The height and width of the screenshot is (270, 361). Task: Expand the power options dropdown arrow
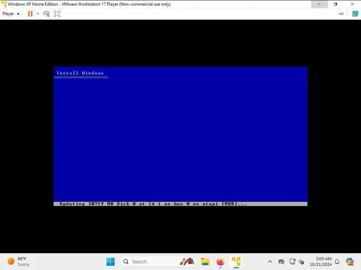tap(38, 14)
